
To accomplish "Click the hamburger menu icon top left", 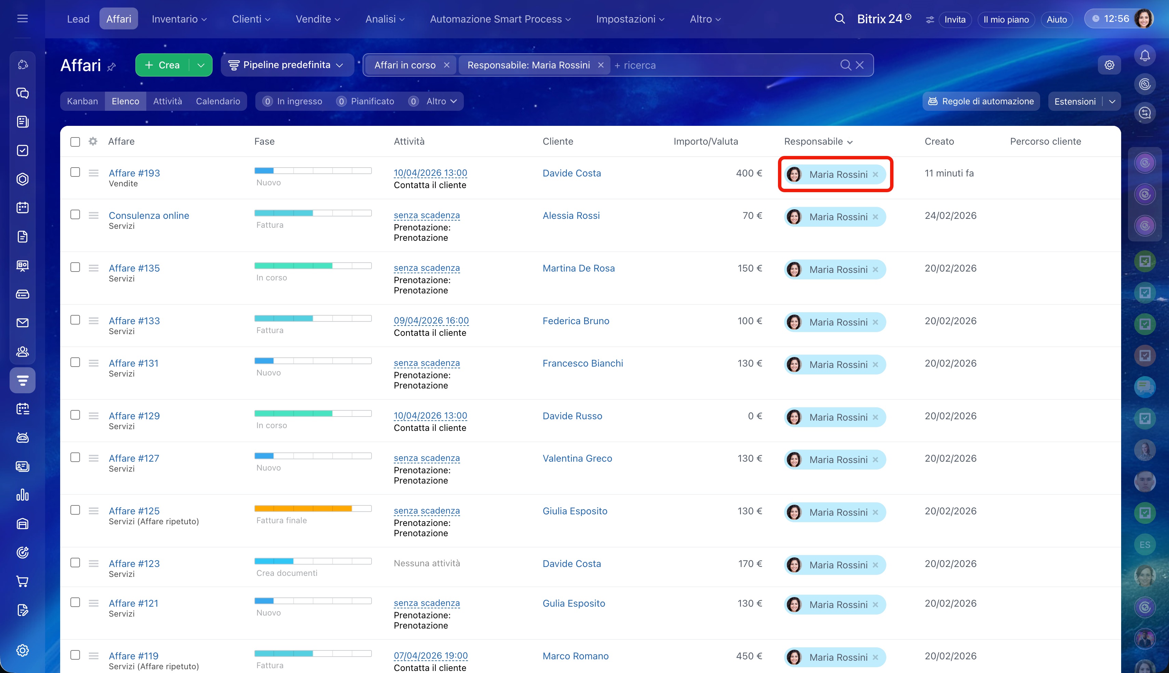I will click(x=22, y=19).
